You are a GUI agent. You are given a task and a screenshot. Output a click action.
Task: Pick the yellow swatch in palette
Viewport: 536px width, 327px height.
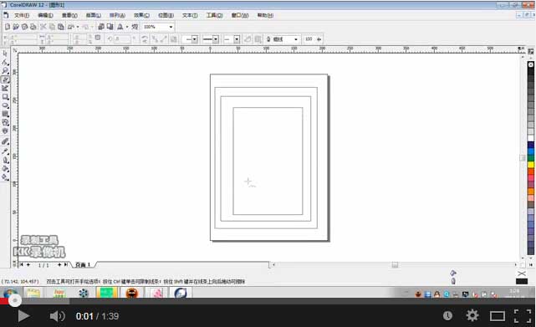tap(530, 165)
